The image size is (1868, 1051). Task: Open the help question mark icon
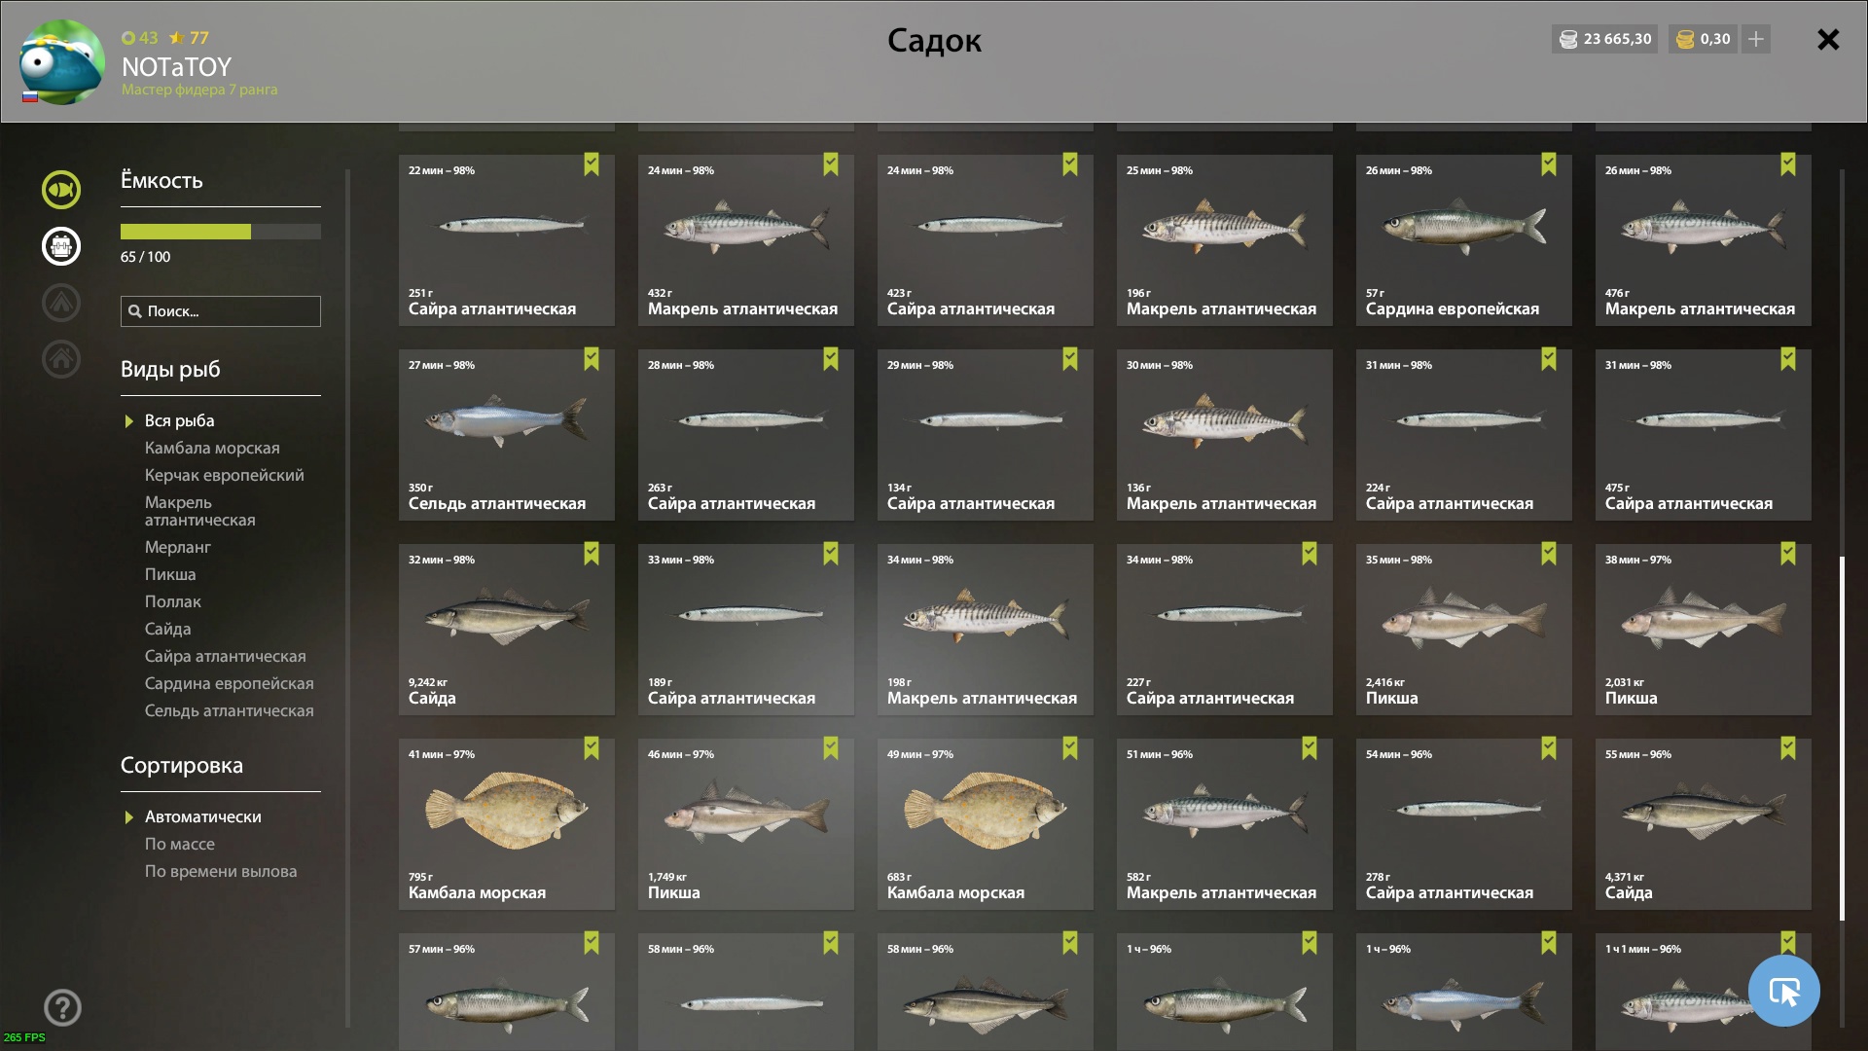pos(62,1008)
